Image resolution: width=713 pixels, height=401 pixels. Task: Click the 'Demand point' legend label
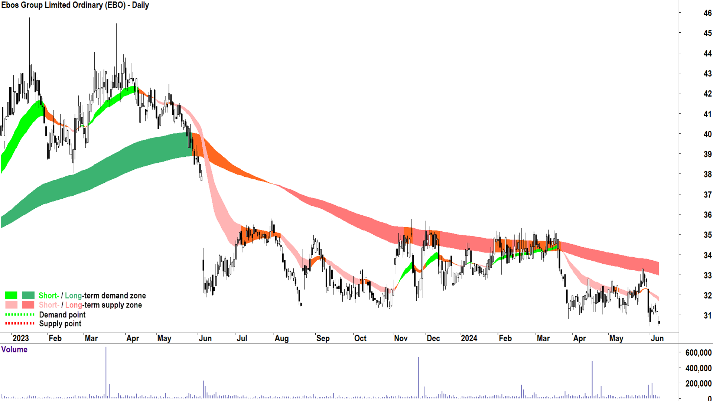(x=62, y=315)
